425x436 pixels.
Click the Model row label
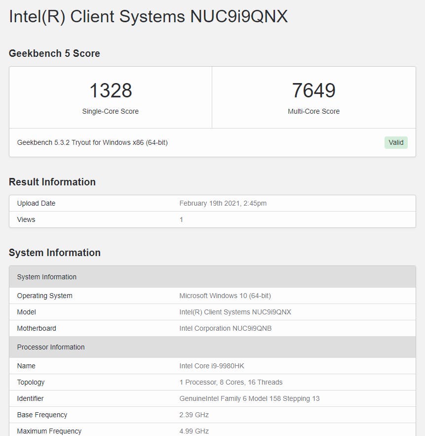coord(27,312)
